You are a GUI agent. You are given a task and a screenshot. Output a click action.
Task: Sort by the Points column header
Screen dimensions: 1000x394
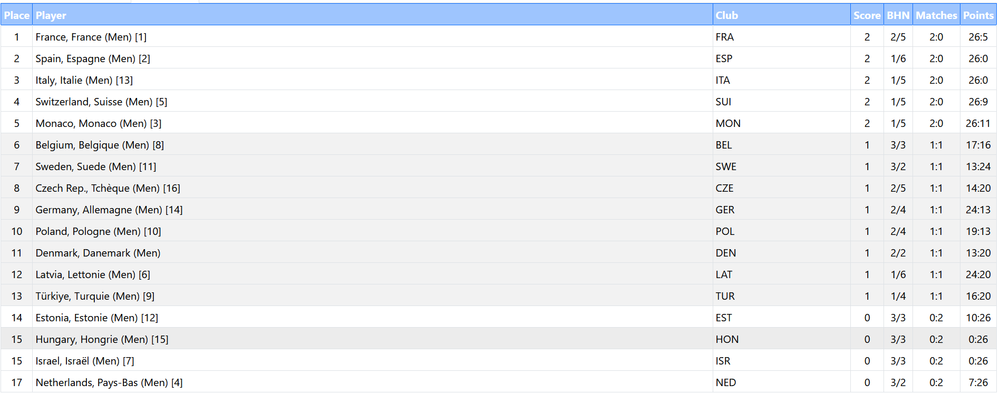pyautogui.click(x=978, y=15)
